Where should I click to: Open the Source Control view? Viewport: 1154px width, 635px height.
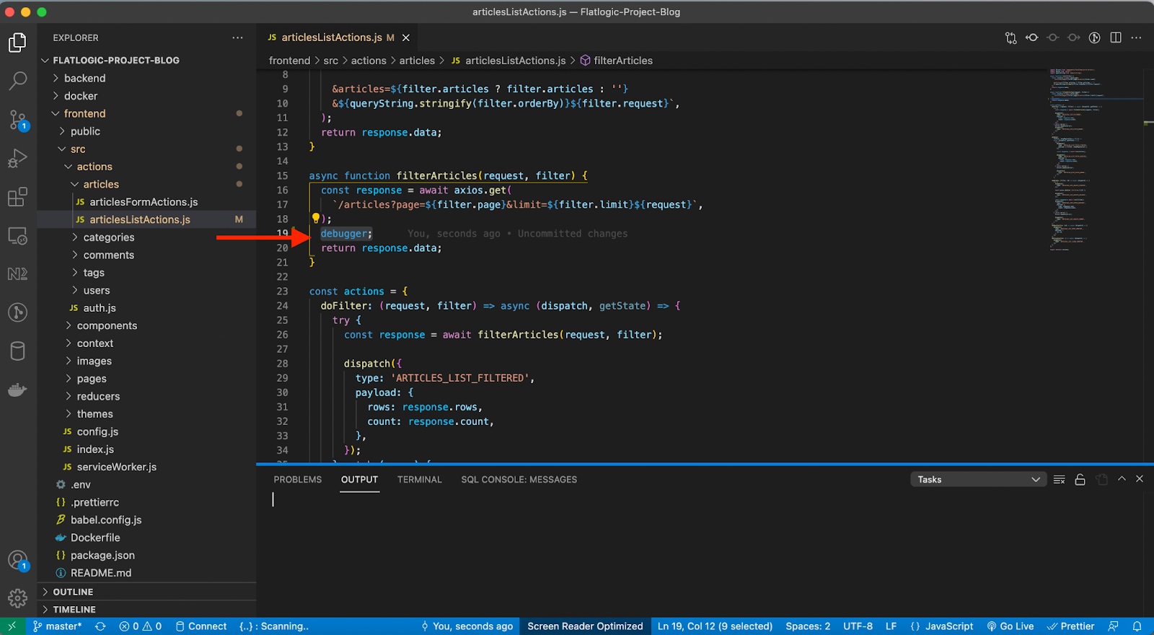click(x=18, y=120)
